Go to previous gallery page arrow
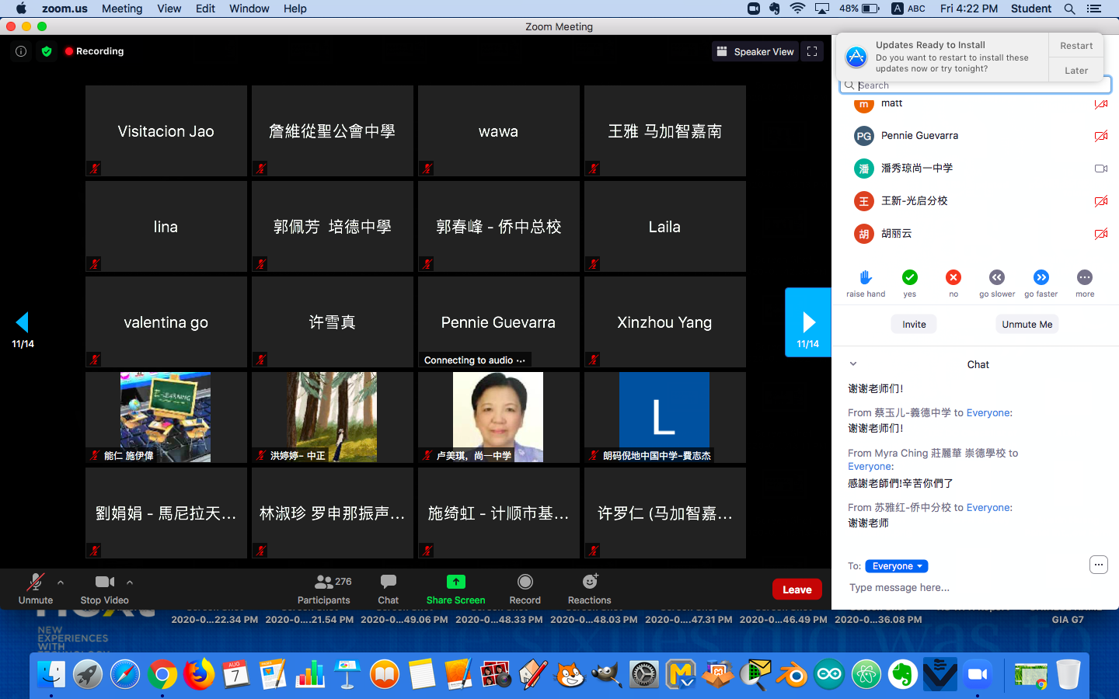Image resolution: width=1119 pixels, height=699 pixels. pyautogui.click(x=23, y=322)
